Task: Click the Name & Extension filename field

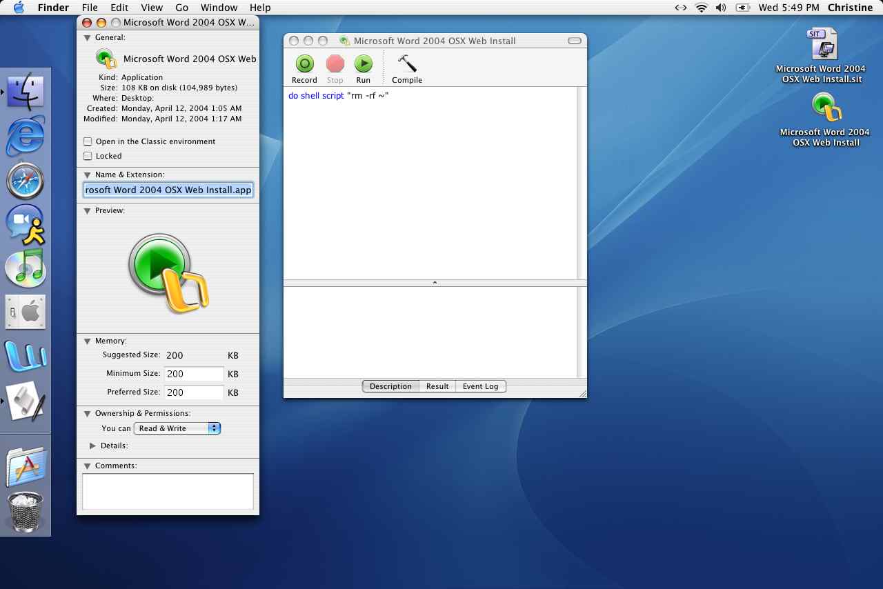Action: tap(168, 190)
